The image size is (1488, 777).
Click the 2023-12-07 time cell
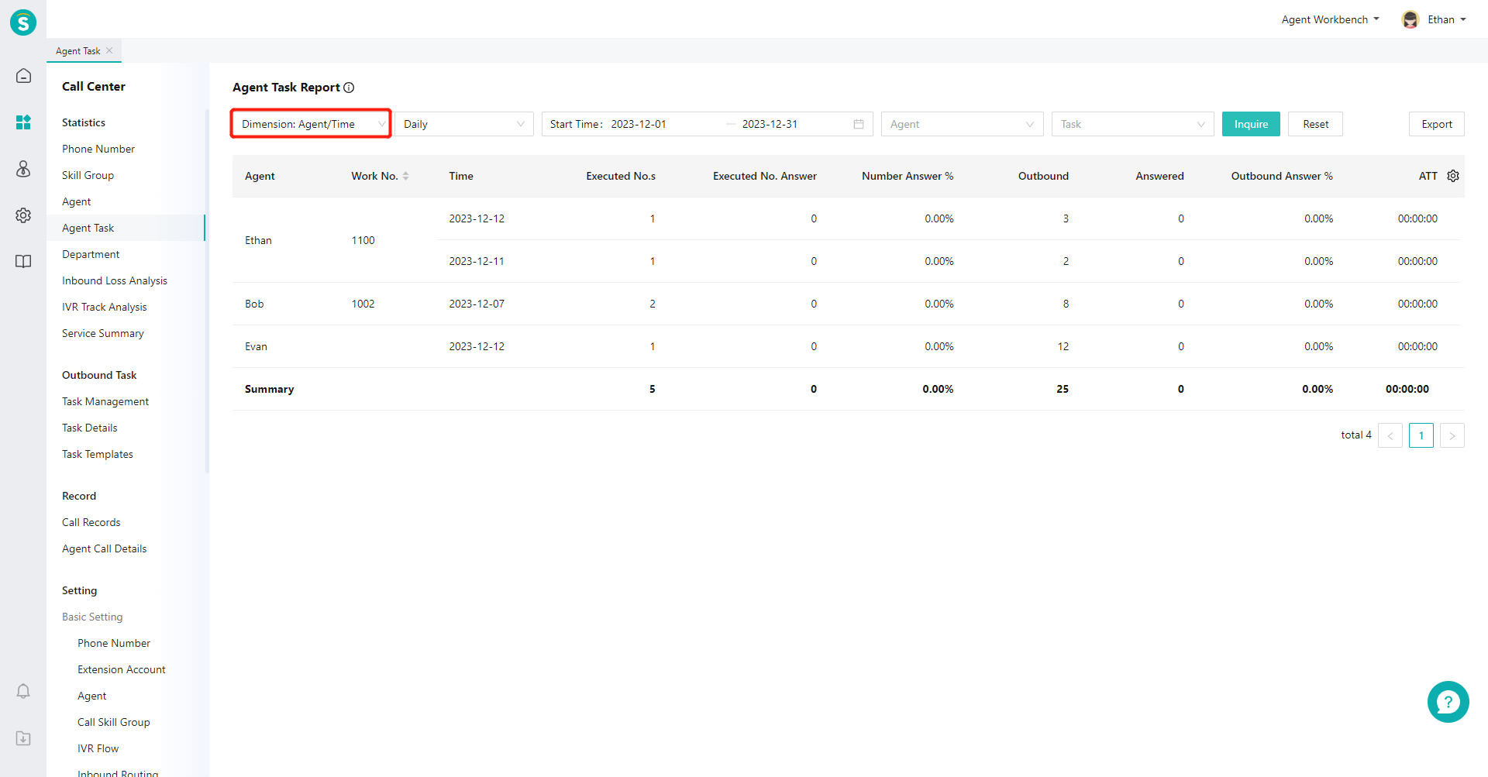[477, 304]
